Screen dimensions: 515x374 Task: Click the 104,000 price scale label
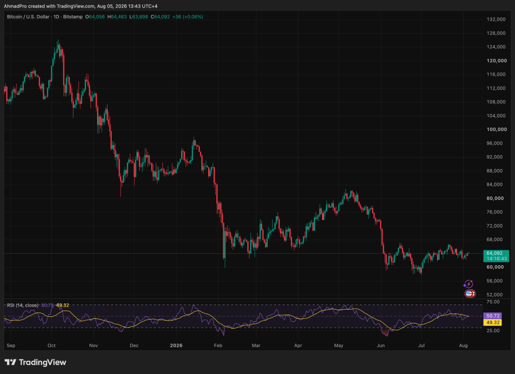tap(496, 116)
